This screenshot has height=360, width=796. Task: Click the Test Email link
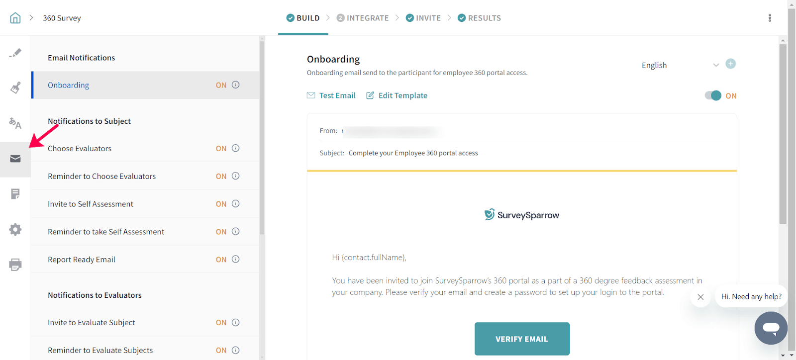point(331,95)
